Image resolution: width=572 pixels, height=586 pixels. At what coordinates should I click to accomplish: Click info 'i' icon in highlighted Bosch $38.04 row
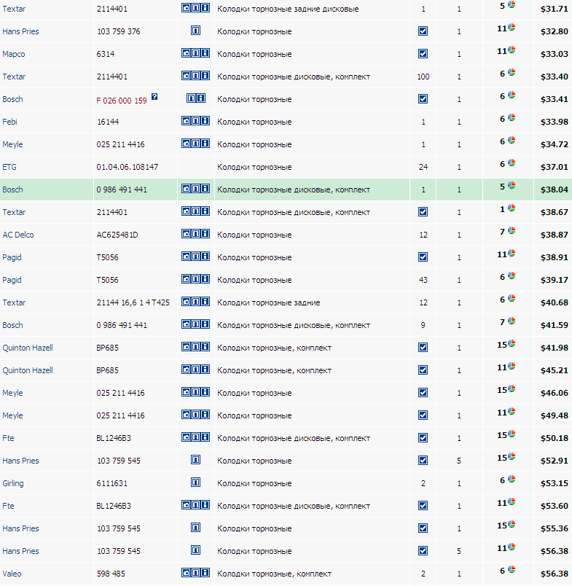[205, 188]
